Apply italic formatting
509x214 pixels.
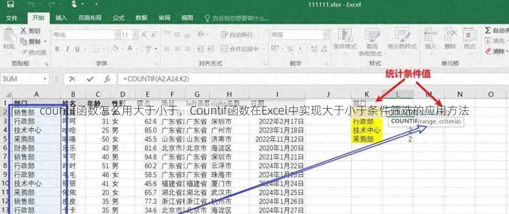pos(67,49)
